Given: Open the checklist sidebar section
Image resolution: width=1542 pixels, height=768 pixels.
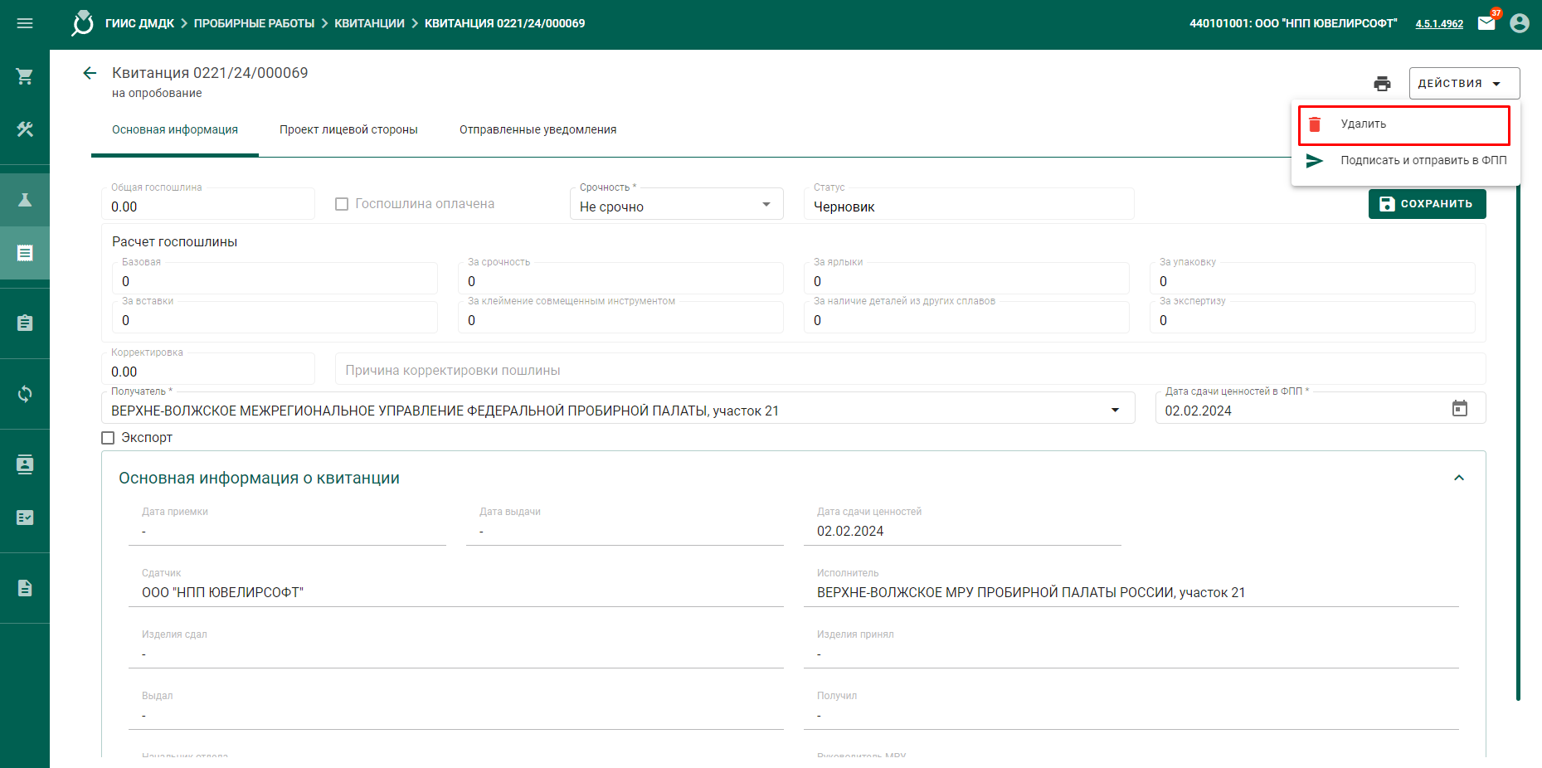Looking at the screenshot, I should (25, 518).
